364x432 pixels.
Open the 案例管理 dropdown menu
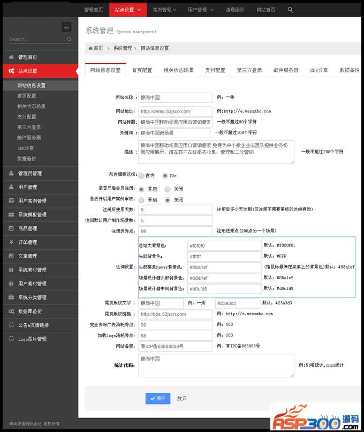point(165,10)
